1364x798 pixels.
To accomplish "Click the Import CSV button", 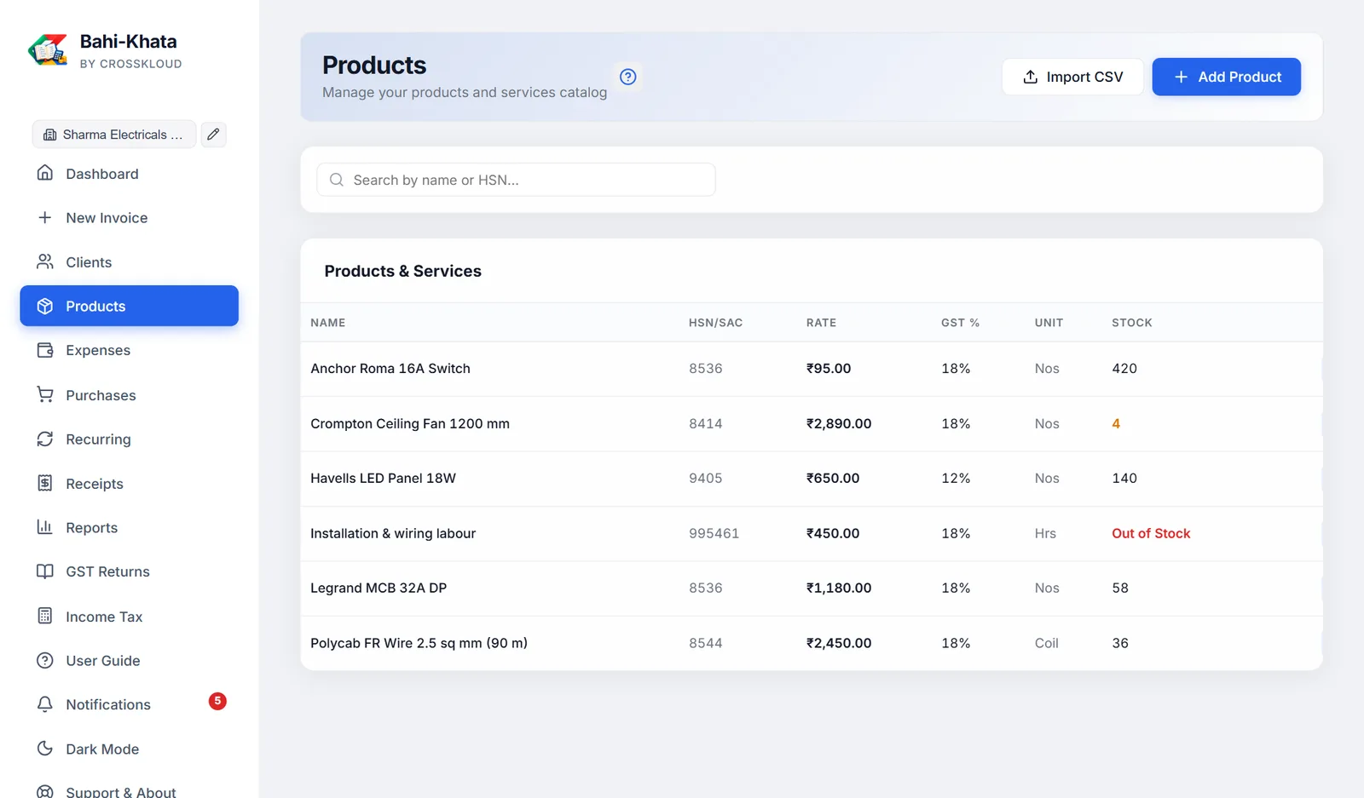I will pos(1072,77).
